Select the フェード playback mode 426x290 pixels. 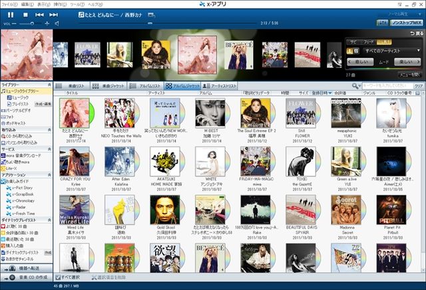point(368,42)
